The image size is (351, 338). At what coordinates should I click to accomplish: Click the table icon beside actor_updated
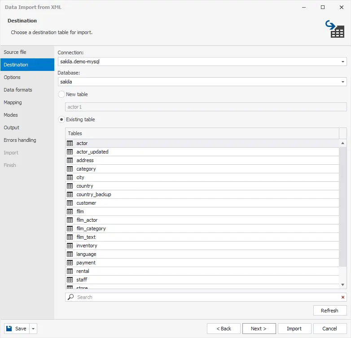(70, 152)
